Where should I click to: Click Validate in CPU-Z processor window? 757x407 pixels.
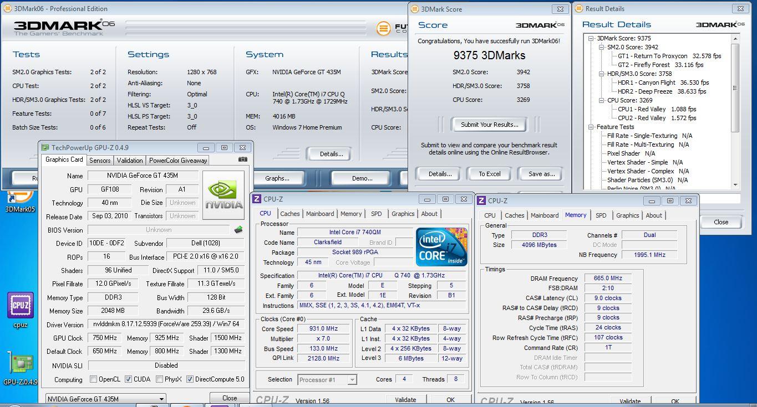(405, 400)
